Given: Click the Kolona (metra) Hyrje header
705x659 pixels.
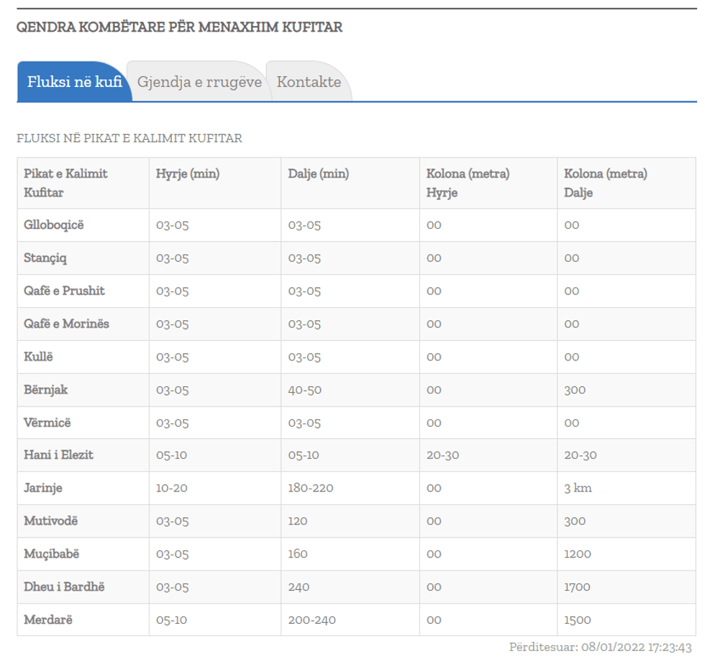Looking at the screenshot, I should click(x=468, y=183).
